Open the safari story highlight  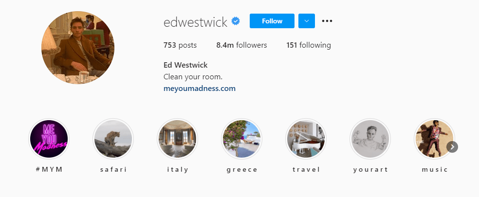[113, 139]
